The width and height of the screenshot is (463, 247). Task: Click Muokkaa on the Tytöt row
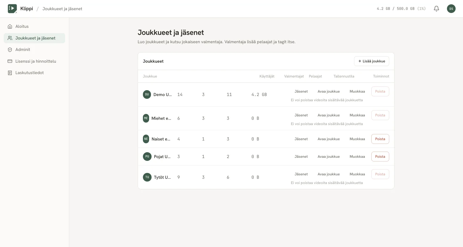[357, 174]
